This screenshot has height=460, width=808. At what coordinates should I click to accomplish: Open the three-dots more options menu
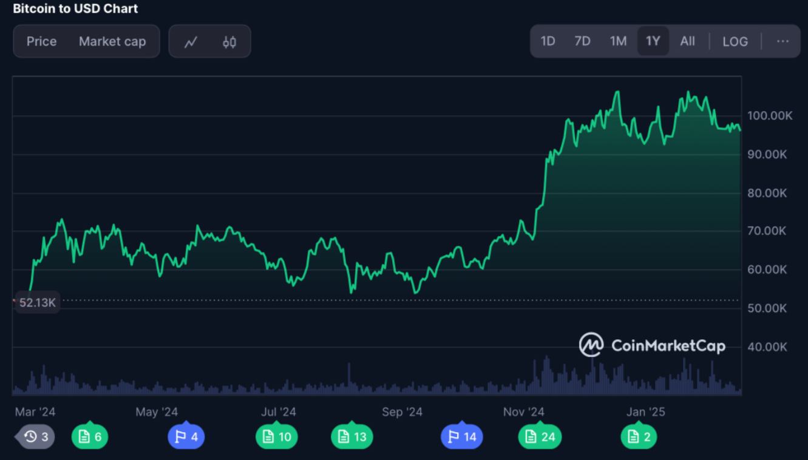pos(783,41)
